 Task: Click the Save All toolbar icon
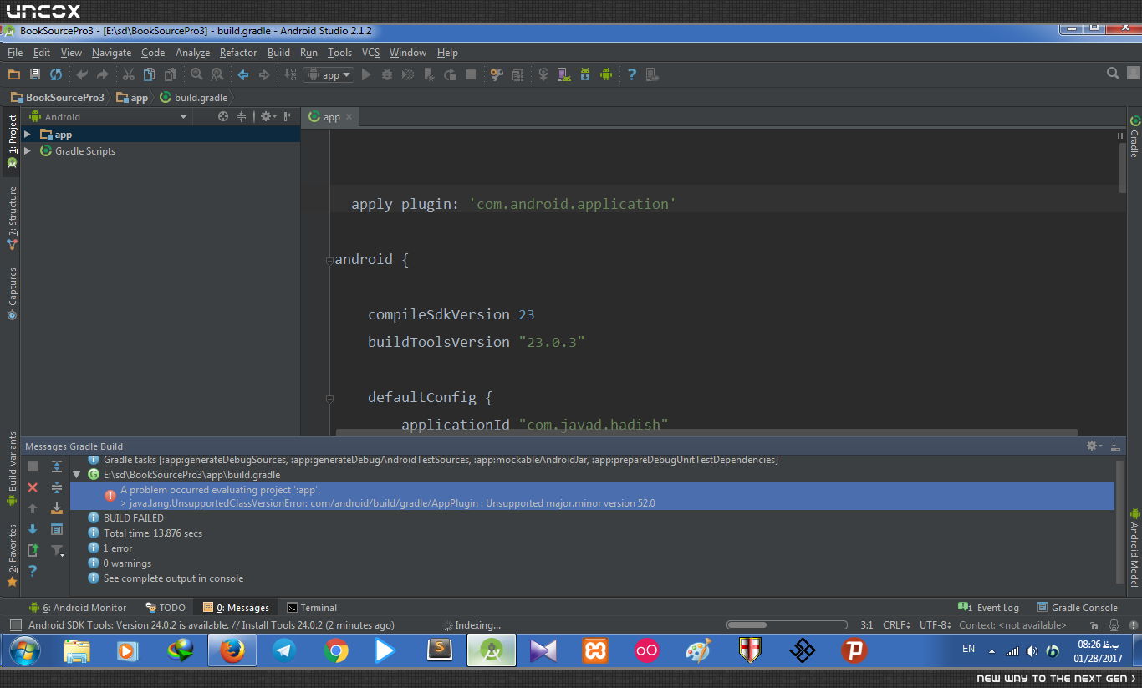(x=35, y=74)
